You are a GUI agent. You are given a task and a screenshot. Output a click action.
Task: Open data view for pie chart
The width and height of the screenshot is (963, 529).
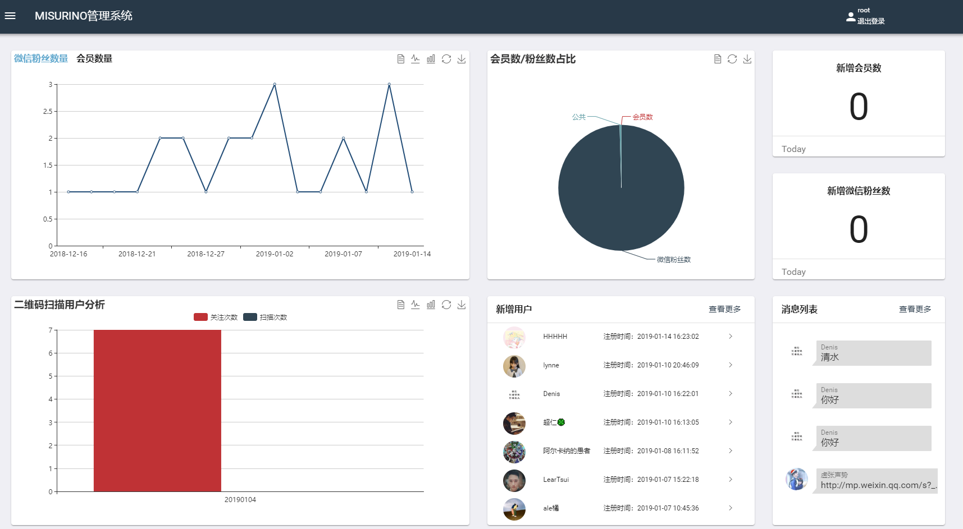(x=717, y=59)
